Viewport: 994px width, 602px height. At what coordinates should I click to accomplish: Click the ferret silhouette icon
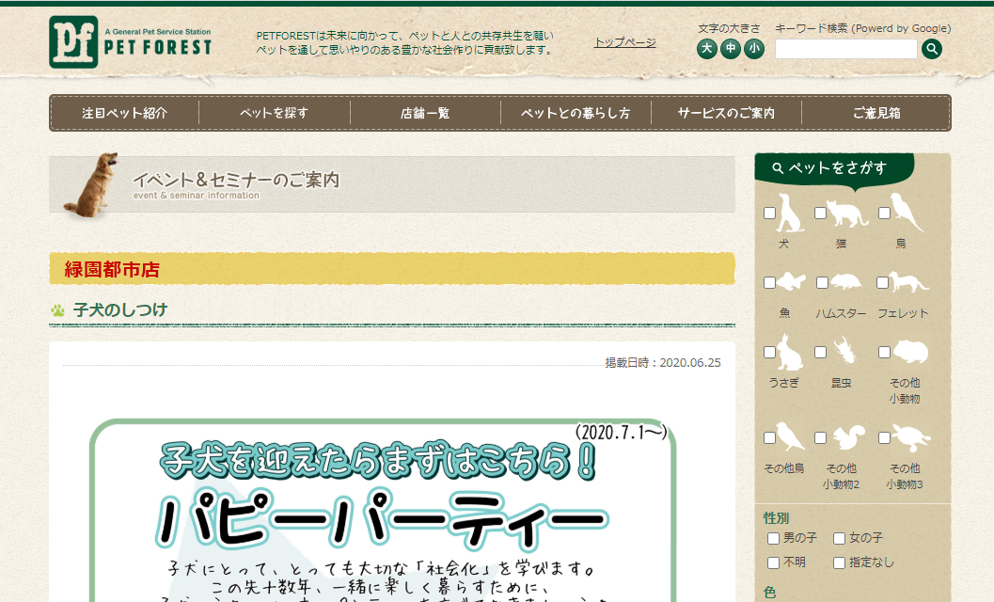[909, 282]
